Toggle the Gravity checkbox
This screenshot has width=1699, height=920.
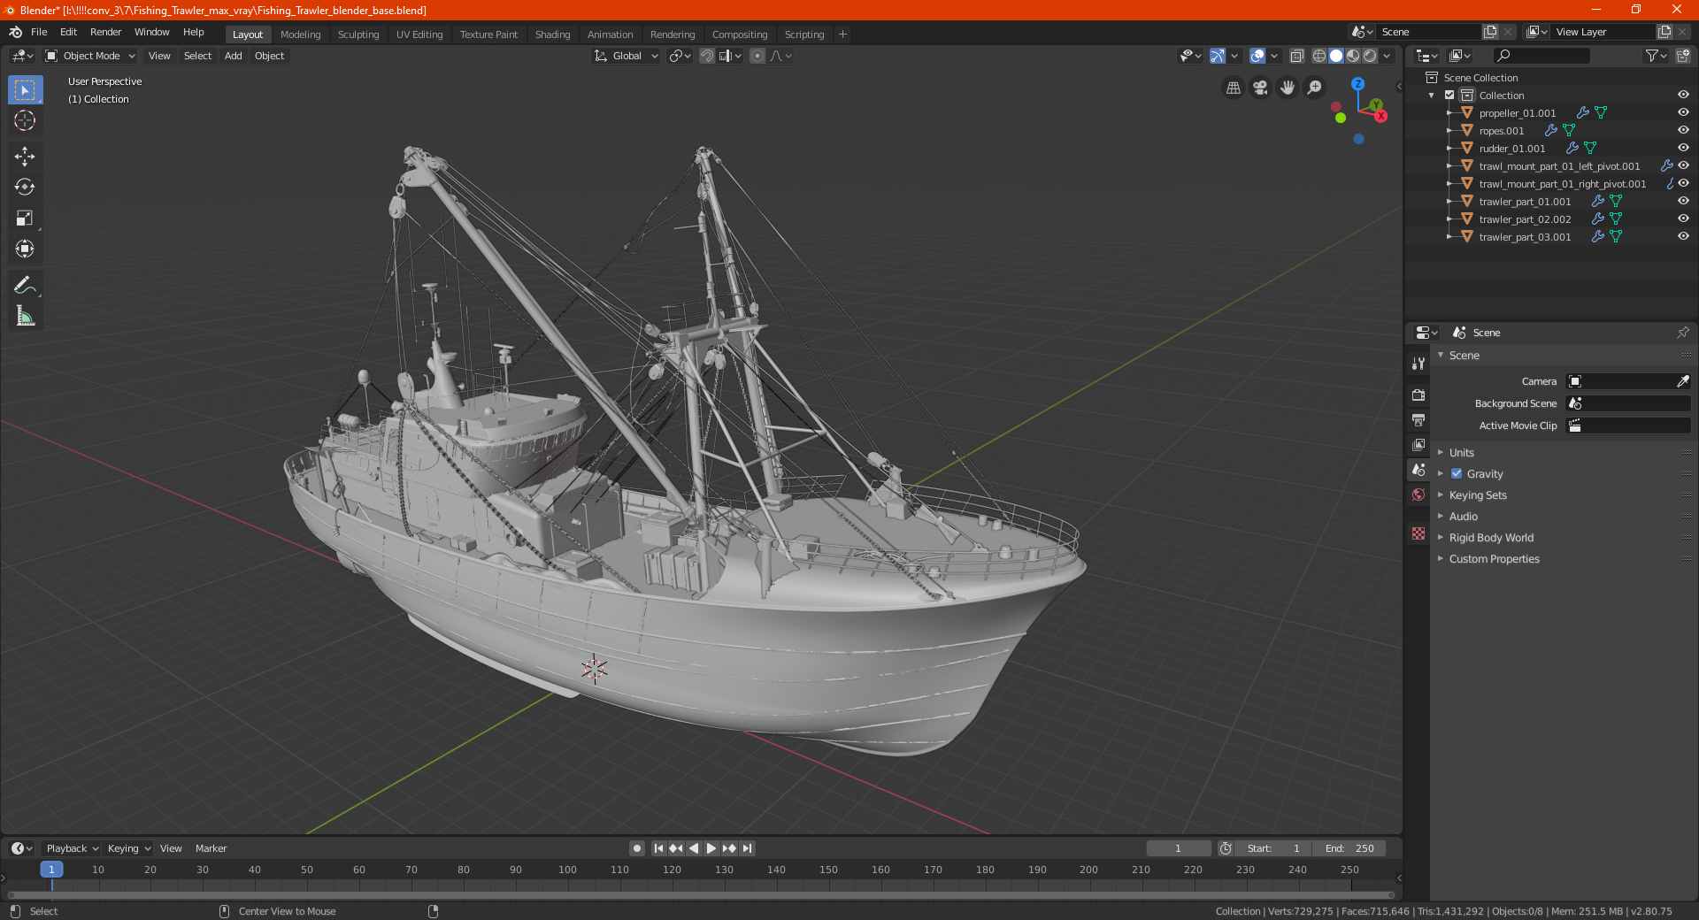[1456, 474]
